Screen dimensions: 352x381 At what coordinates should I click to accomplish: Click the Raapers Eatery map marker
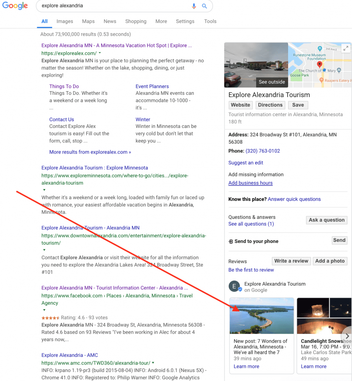[x=322, y=80]
